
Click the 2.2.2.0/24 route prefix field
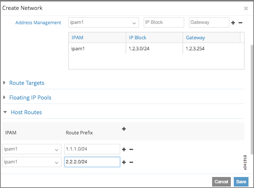(x=92, y=162)
